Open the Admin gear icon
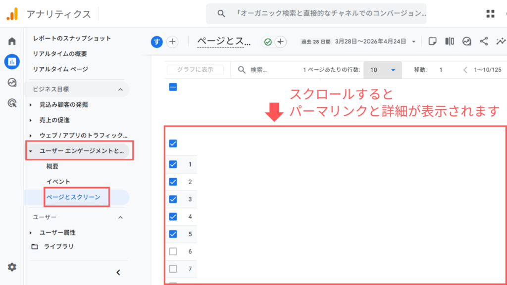This screenshot has width=507, height=285. (x=12, y=267)
